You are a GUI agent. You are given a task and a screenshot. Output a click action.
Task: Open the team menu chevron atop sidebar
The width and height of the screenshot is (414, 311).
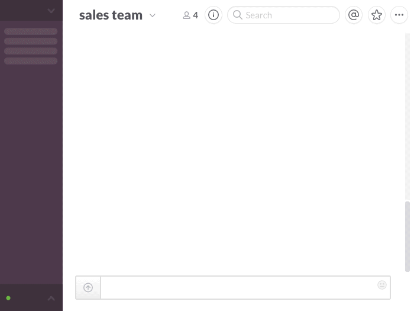coord(51,11)
